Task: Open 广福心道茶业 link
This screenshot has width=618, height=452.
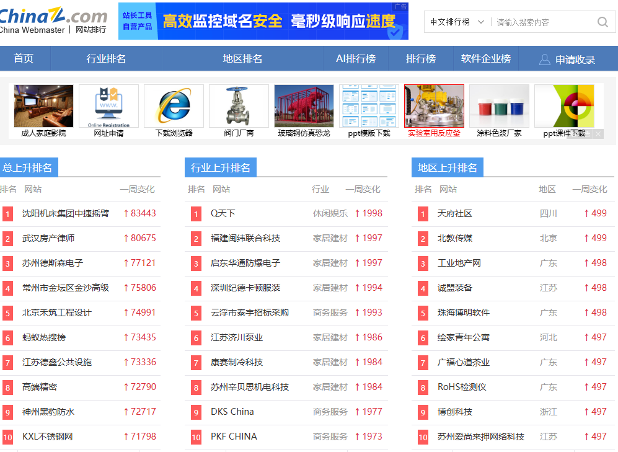Action: click(463, 362)
